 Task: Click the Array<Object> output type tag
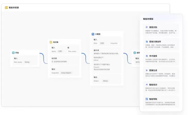[x=66, y=73]
